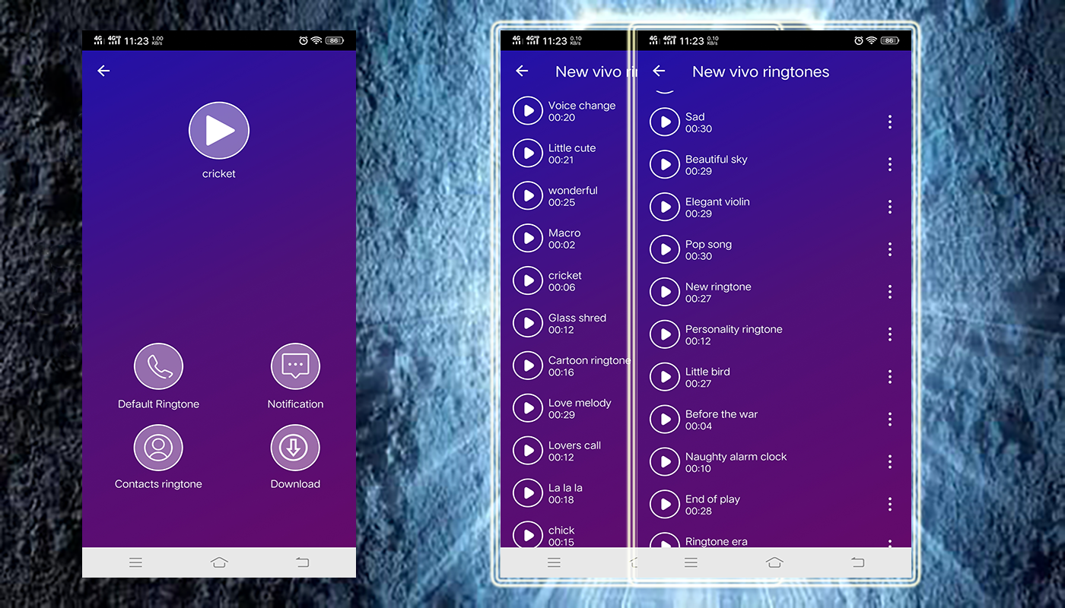Select the Love melody ringtone title
1065x608 pixels.
point(580,403)
